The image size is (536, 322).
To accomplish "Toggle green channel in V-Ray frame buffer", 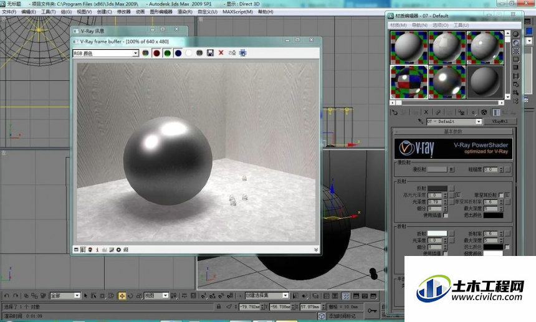I will point(167,53).
